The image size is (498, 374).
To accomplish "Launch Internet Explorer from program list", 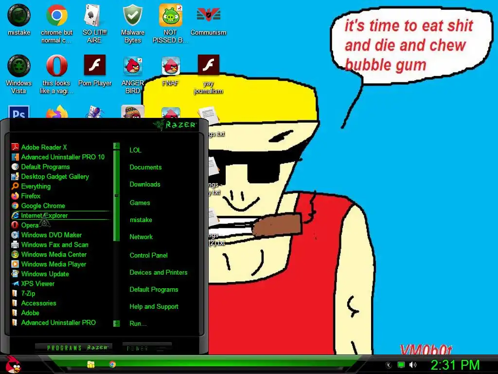I will [x=61, y=215].
